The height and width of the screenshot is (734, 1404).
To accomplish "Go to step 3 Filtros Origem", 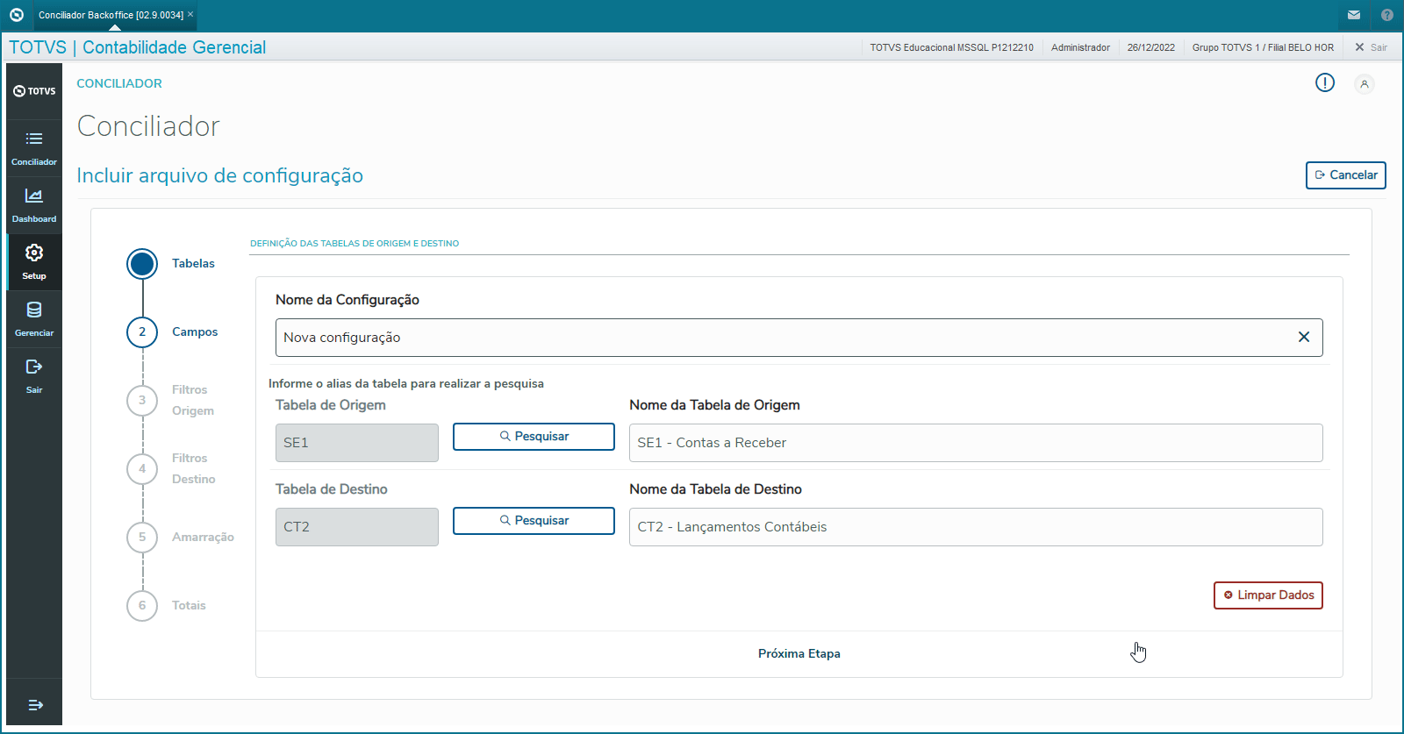I will point(142,400).
